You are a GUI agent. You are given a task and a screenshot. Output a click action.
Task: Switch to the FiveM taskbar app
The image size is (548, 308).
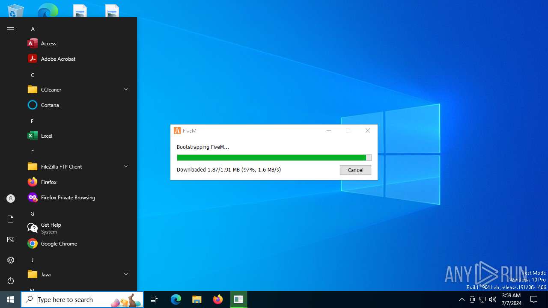(x=238, y=299)
